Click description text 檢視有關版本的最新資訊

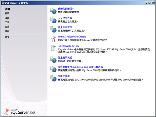point(71,31)
